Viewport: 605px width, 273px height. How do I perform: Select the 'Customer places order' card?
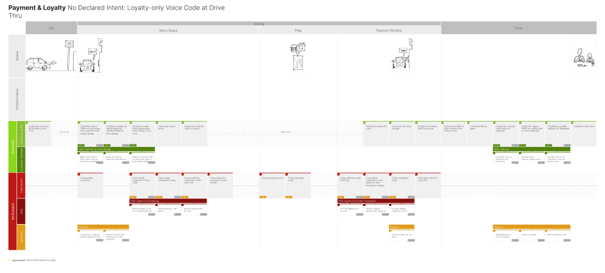[x=168, y=134]
